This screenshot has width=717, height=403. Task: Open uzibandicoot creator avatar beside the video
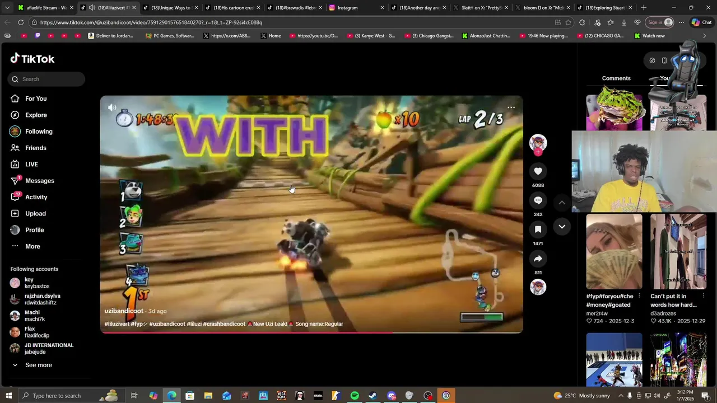pos(538,143)
